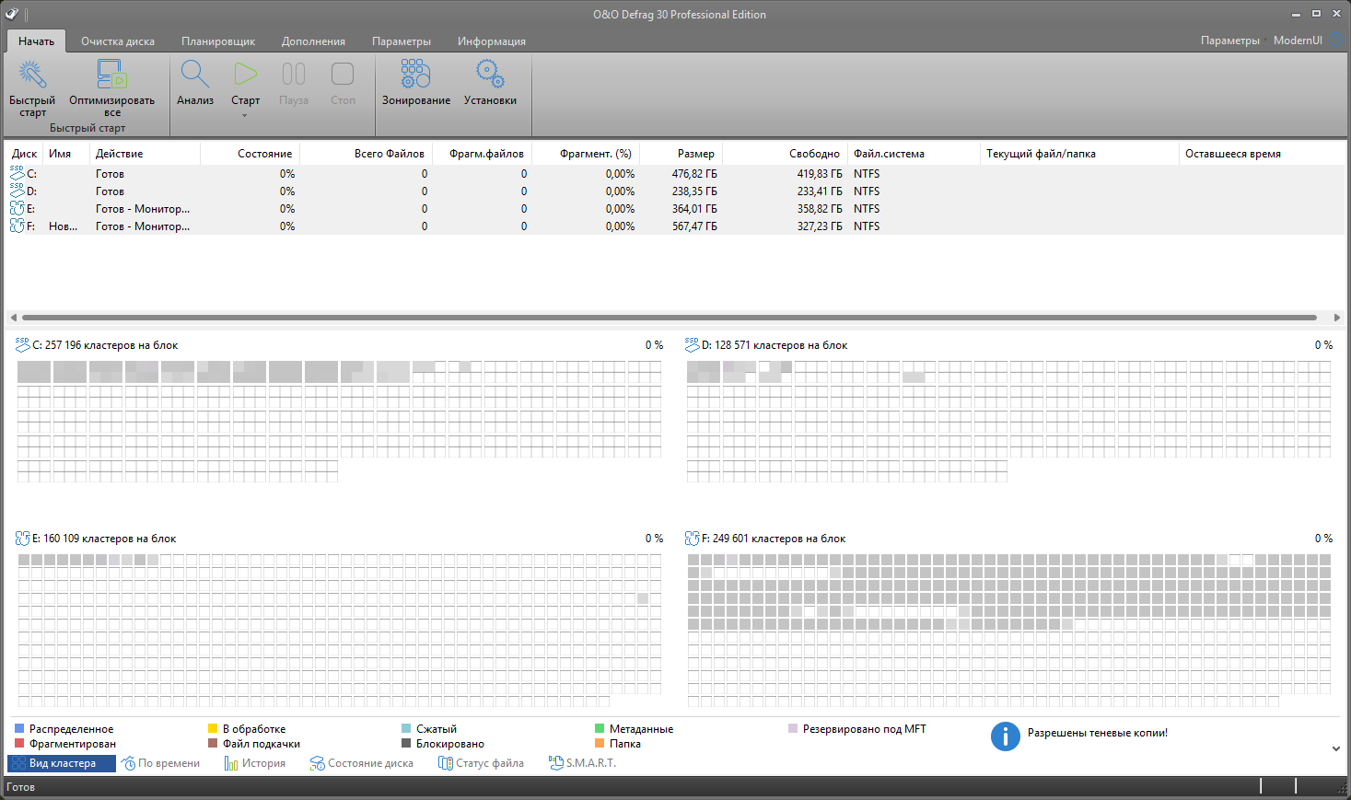
Task: Click the info icon near shadow copies message
Action: click(1005, 736)
